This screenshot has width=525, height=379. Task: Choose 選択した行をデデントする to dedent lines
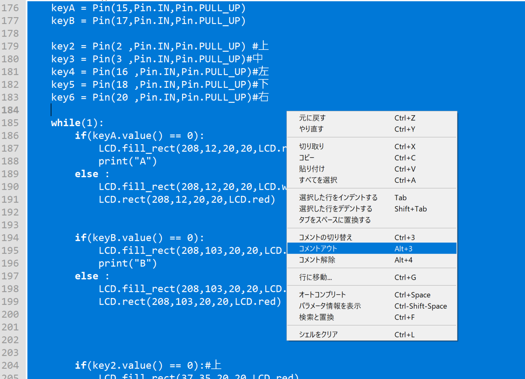(336, 208)
